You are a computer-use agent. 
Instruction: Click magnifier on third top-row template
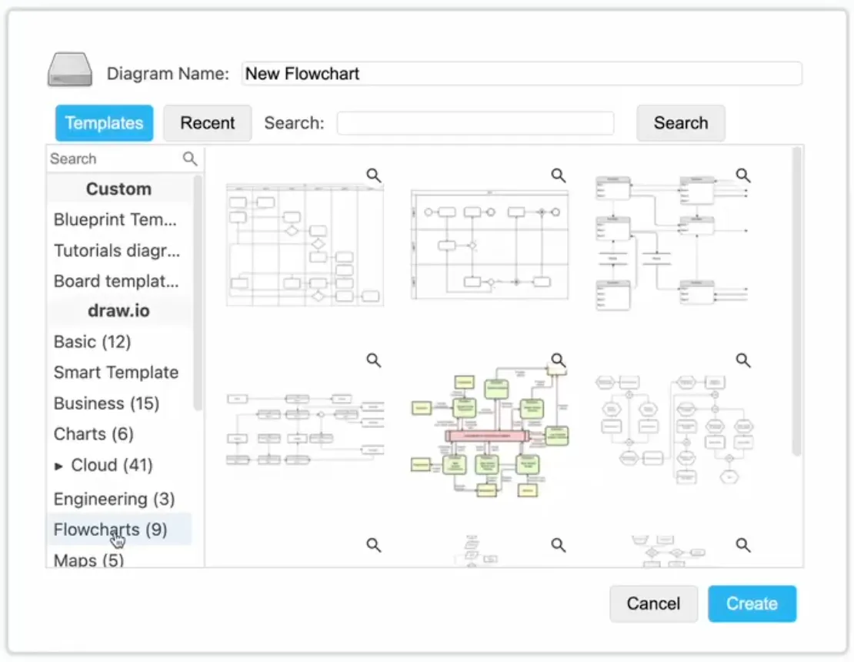click(743, 176)
